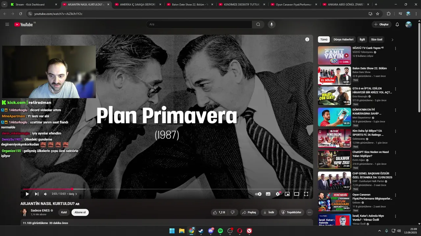Screen dimensions: 421x236
Task: Open SÖZCÜ TV Canlı Yayını thumbnail
Action: coord(334,55)
